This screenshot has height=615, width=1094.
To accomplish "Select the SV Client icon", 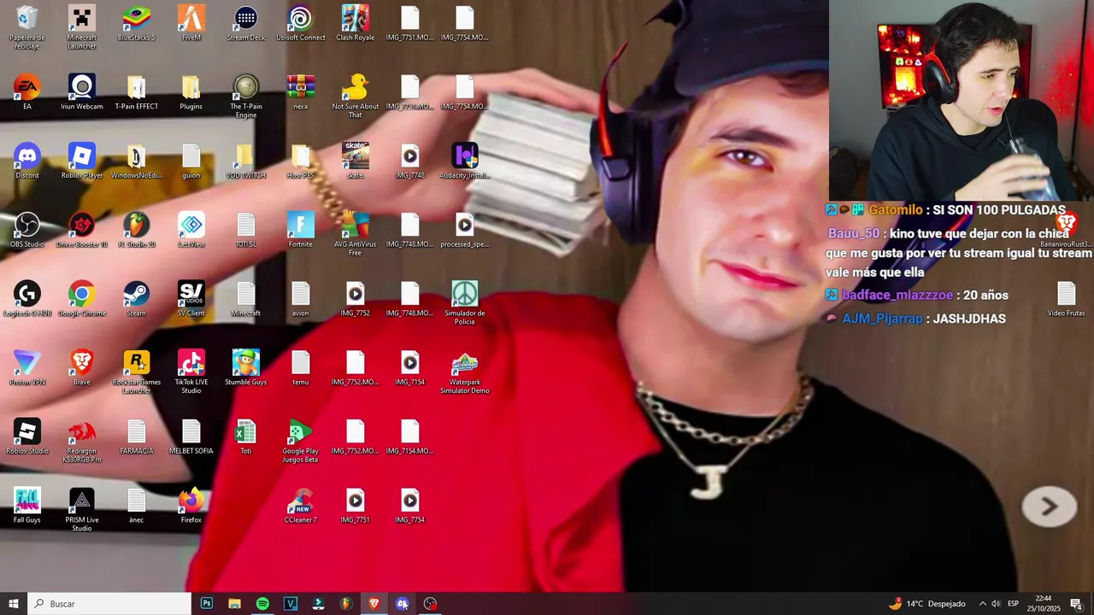I will tap(191, 300).
